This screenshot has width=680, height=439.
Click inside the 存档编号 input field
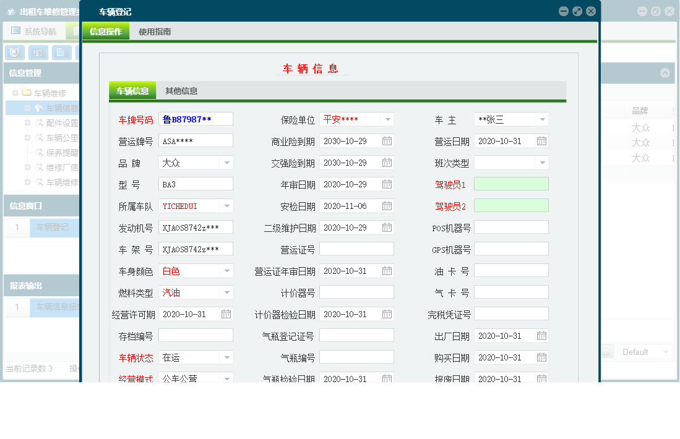pyautogui.click(x=195, y=335)
